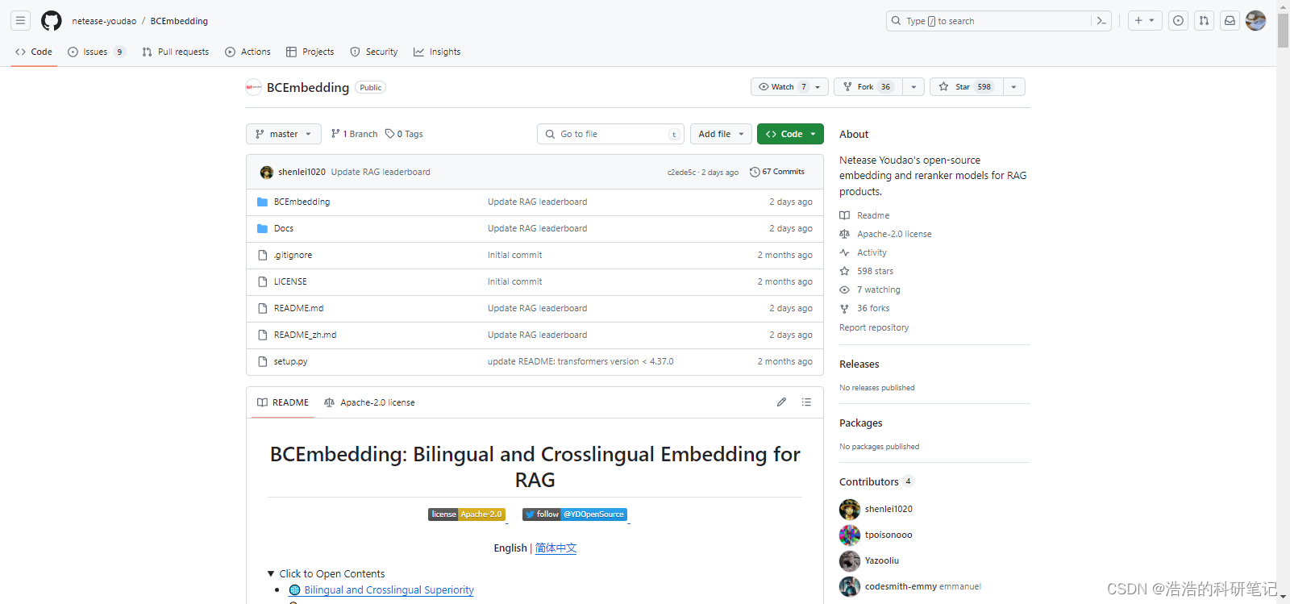
Task: Click the Contributors heading link
Action: tap(868, 481)
